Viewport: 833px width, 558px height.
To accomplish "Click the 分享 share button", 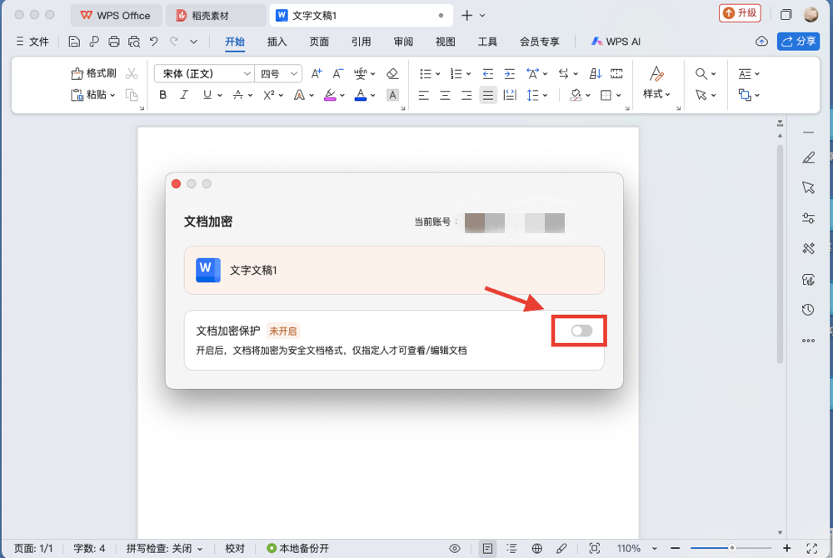I will (x=798, y=41).
